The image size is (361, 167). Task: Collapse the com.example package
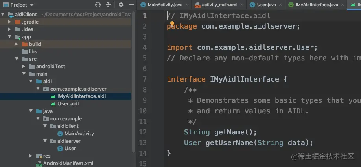[x=38, y=119]
